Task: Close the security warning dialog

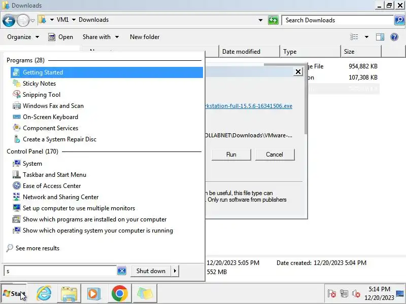Action: click(298, 71)
